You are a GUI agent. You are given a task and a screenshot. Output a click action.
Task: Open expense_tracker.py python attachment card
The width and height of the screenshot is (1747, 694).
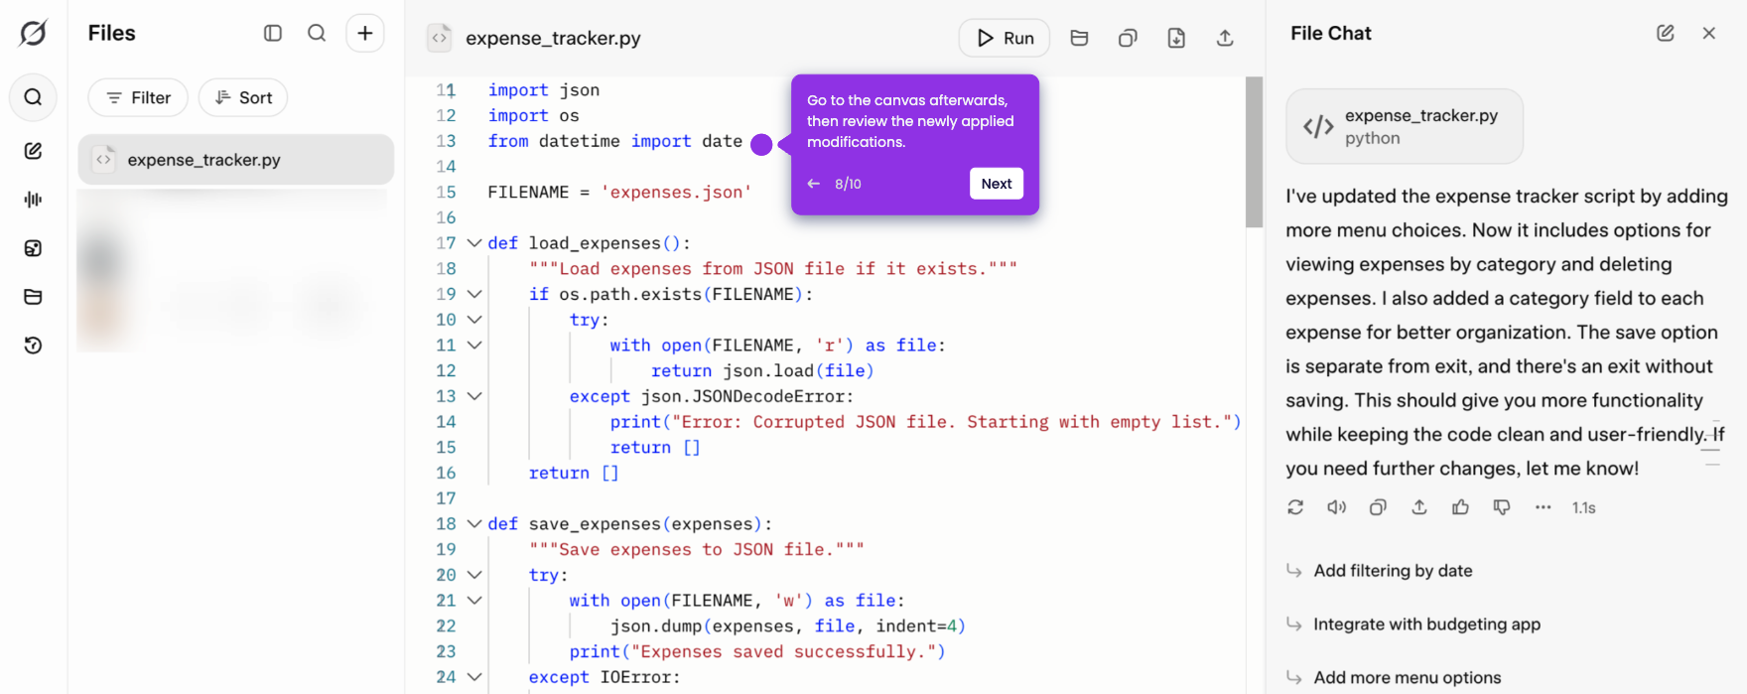pyautogui.click(x=1405, y=126)
